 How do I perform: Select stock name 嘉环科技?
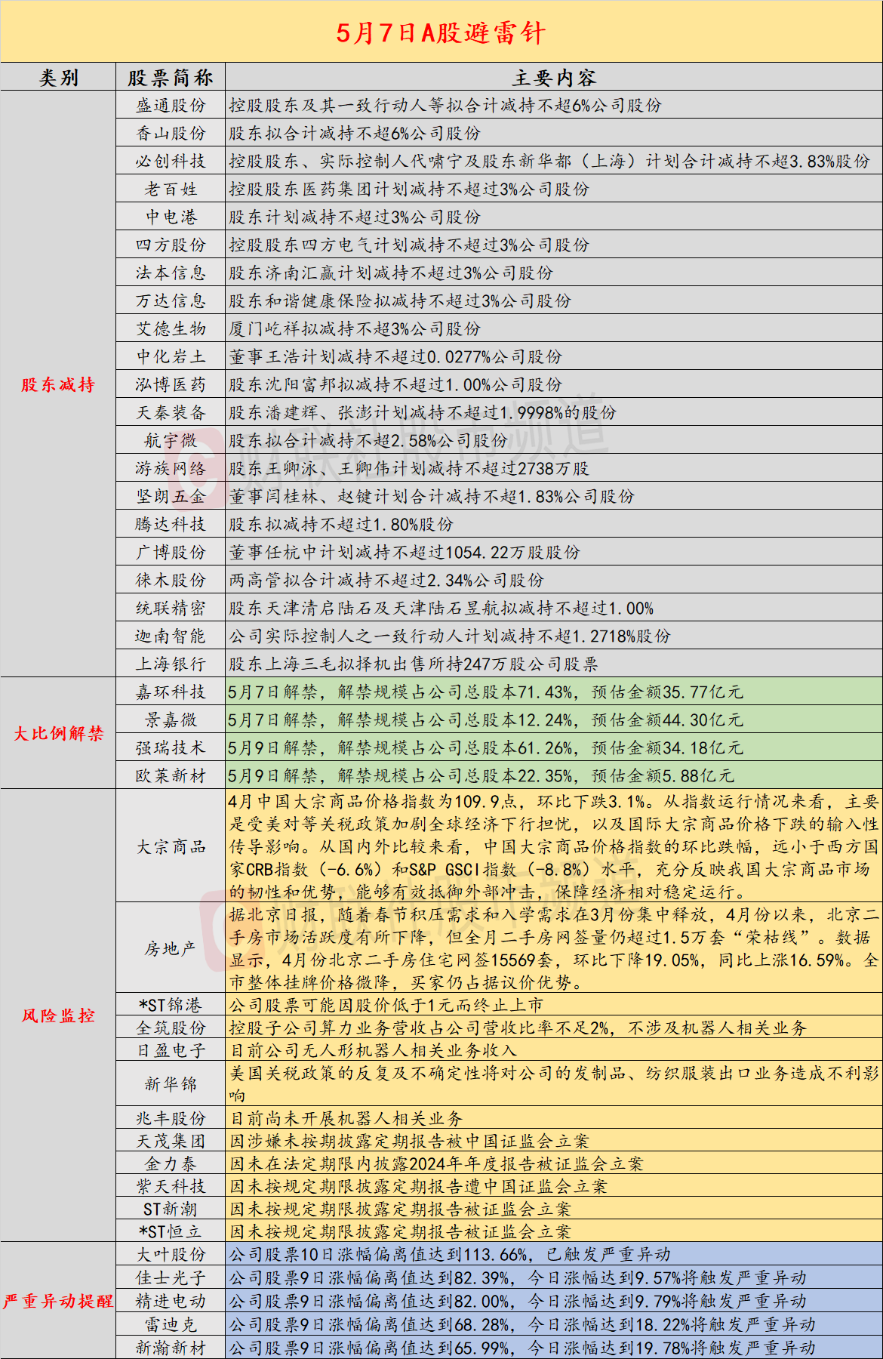point(171,692)
